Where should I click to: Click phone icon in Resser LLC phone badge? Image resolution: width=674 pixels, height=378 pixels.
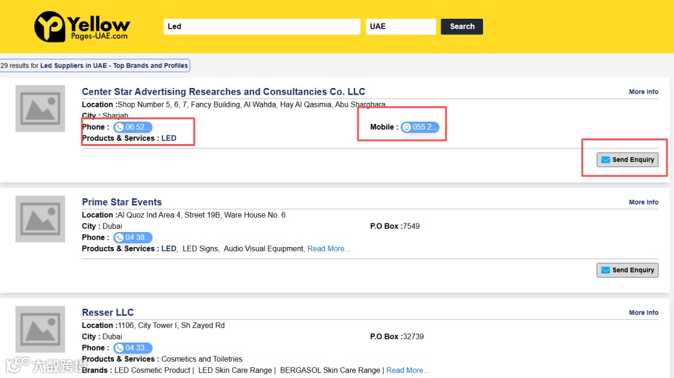coord(119,348)
